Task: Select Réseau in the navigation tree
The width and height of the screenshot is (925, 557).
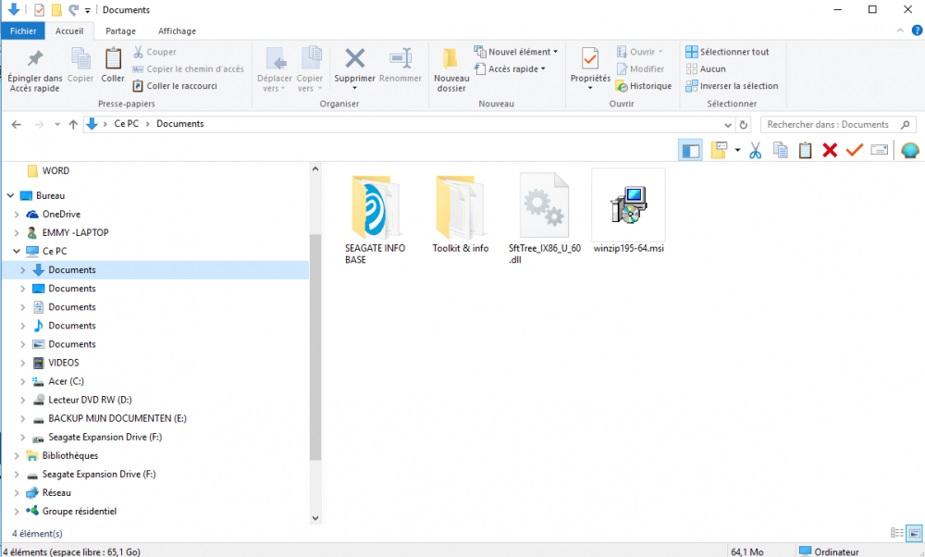Action: click(56, 493)
